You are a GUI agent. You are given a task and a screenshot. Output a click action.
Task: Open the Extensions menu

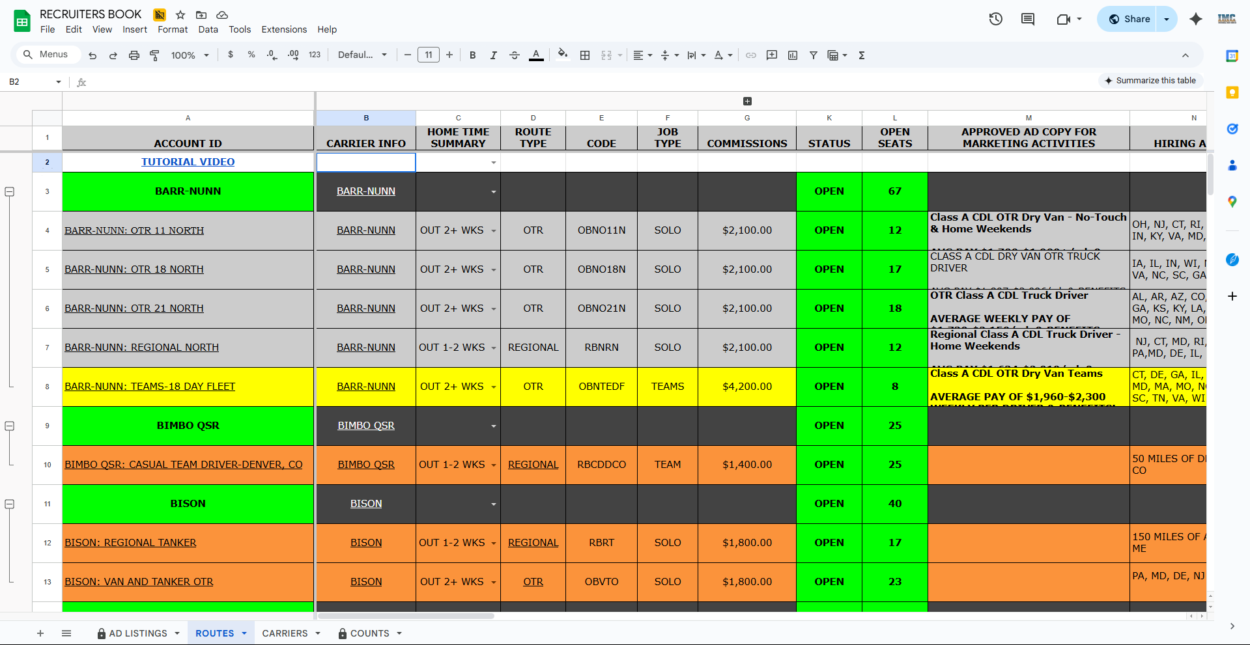coord(284,29)
